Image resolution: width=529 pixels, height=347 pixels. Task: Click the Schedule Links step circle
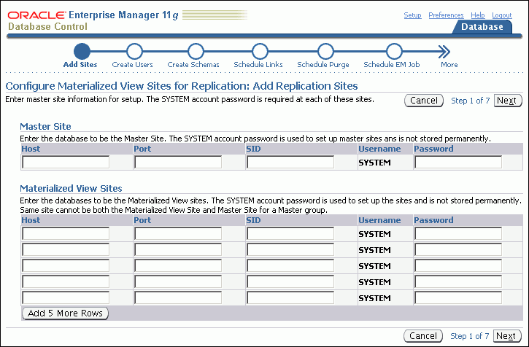tap(260, 52)
